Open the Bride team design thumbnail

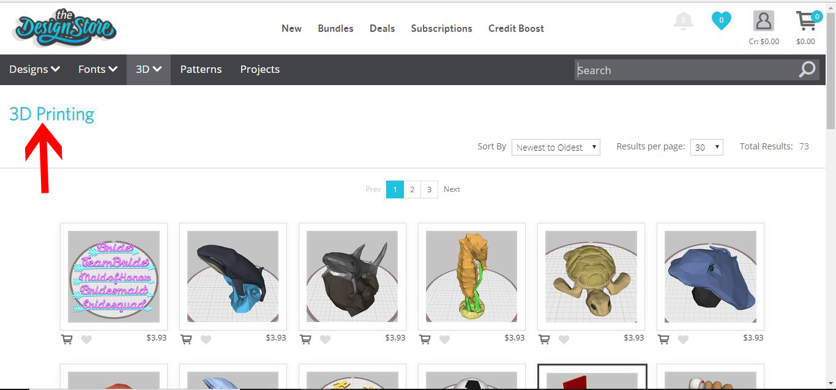(114, 277)
